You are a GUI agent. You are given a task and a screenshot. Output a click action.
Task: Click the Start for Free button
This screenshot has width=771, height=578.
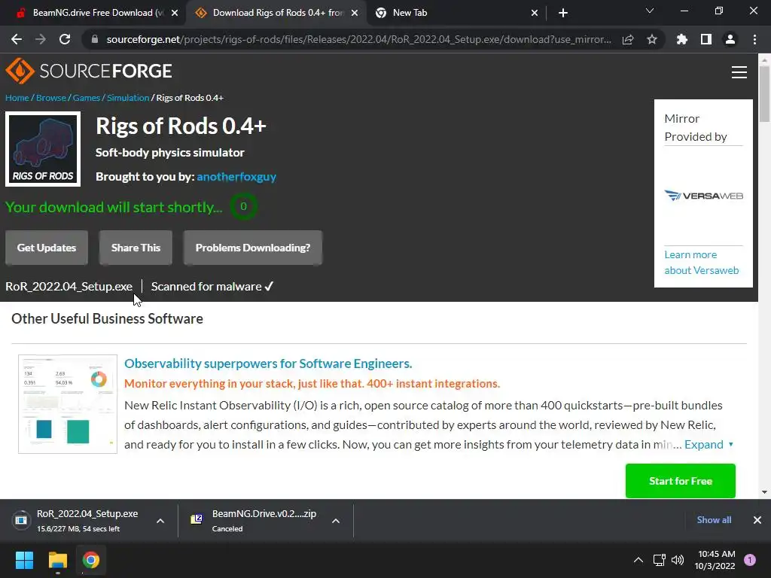point(681,481)
